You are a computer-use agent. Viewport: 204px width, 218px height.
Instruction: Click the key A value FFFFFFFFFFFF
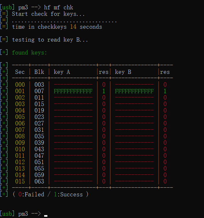click(x=73, y=91)
